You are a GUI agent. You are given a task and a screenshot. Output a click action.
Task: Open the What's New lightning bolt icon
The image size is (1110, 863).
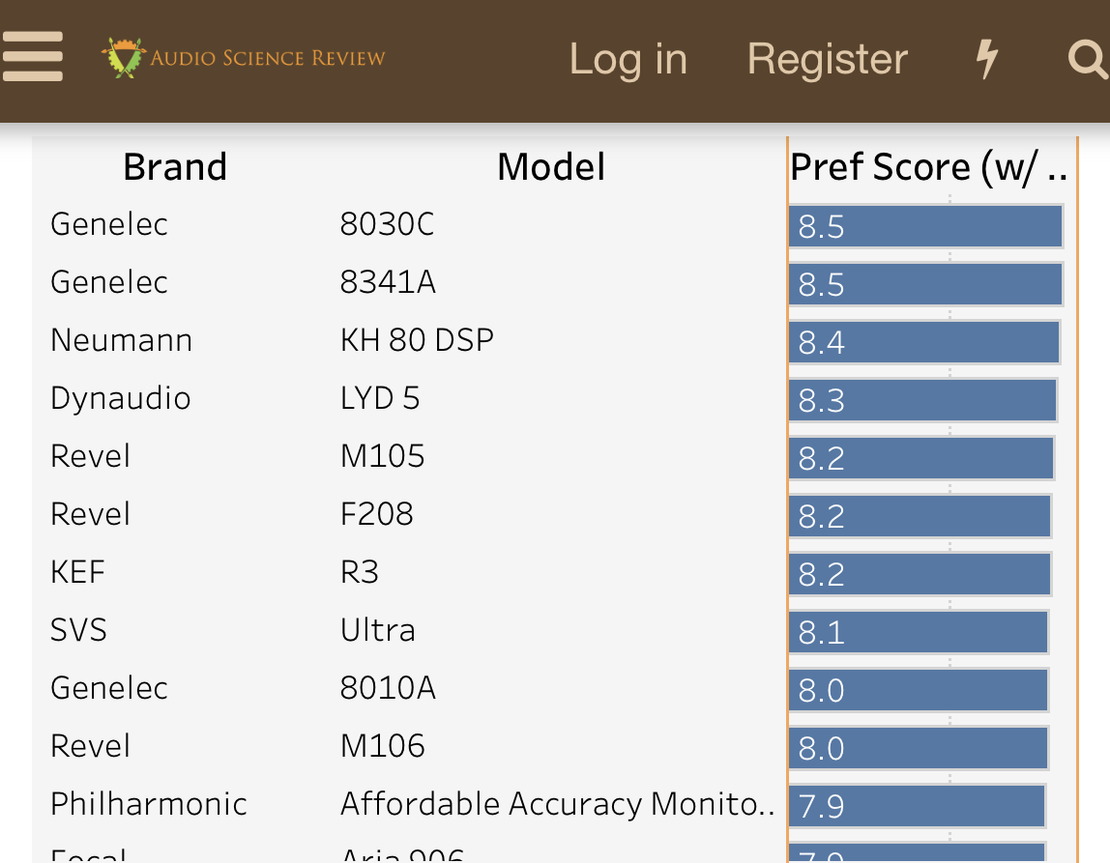point(987,59)
